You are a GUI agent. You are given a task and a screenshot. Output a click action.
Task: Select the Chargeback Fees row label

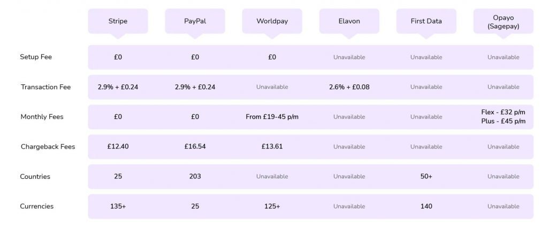click(x=48, y=147)
